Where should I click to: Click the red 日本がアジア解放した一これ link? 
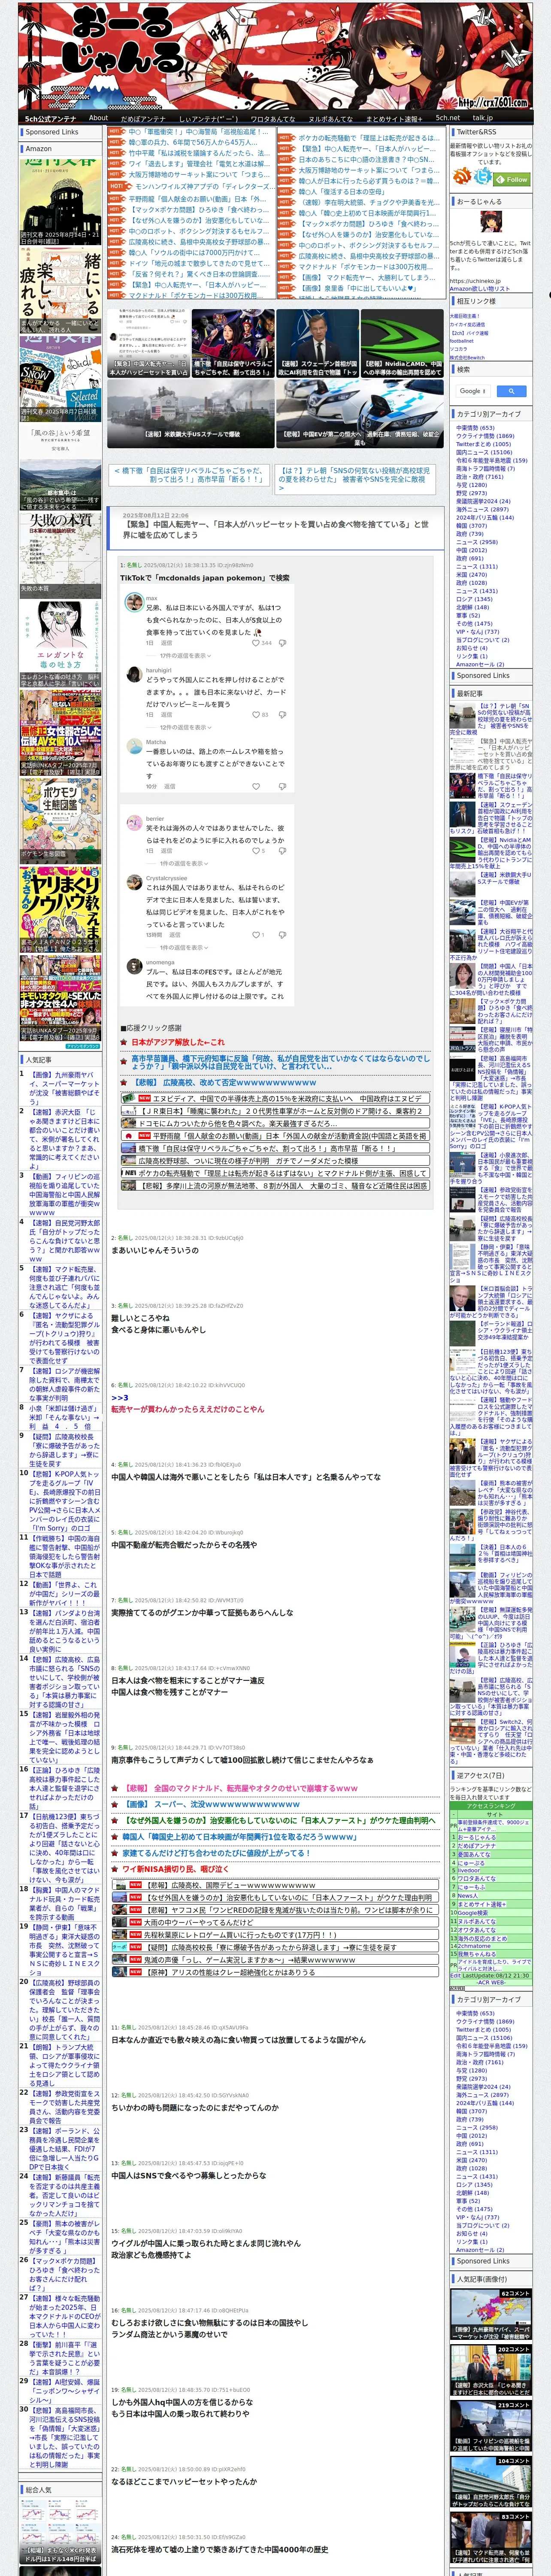click(178, 1042)
